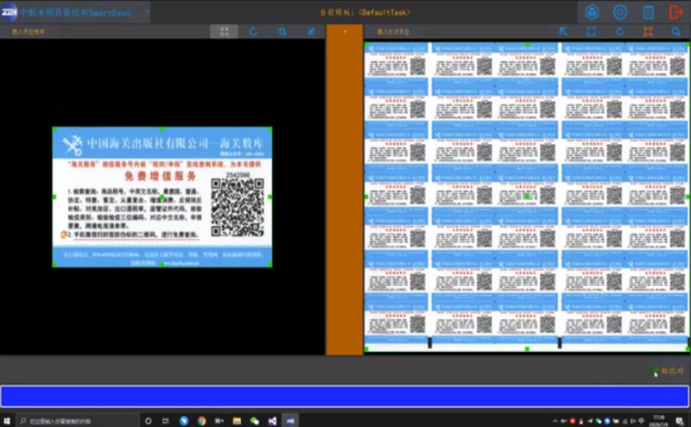Click the orange divider tab header
Image resolution: width=691 pixels, height=427 pixels.
tap(345, 31)
